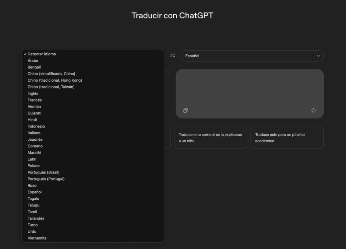
Task: Choose Árabe from the language list
Action: tap(33, 60)
